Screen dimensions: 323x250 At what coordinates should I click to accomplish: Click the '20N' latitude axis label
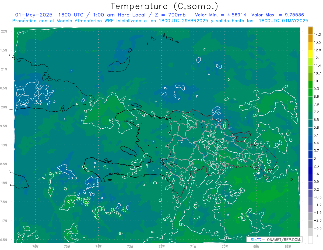point(4,107)
